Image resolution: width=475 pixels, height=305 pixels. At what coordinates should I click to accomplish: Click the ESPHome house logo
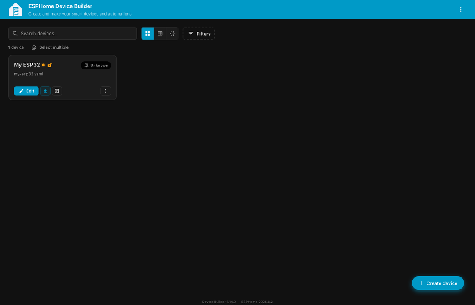[x=16, y=9]
